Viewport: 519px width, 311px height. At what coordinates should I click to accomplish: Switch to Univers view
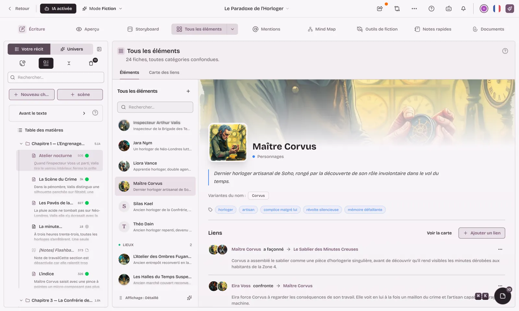click(x=72, y=49)
